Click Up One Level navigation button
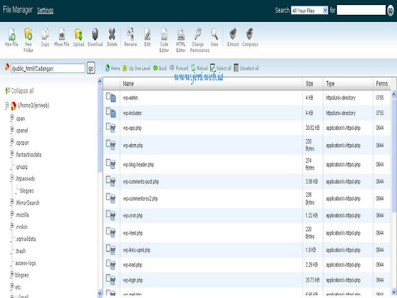 click(136, 68)
